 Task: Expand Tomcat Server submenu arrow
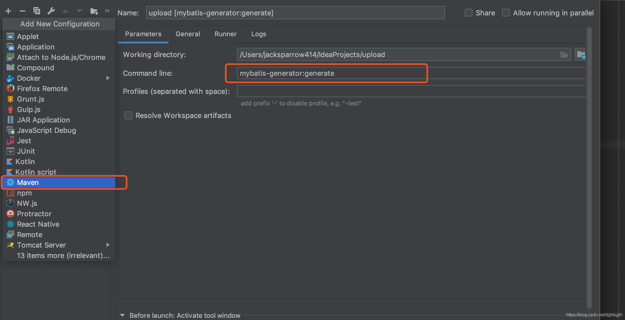coord(108,245)
